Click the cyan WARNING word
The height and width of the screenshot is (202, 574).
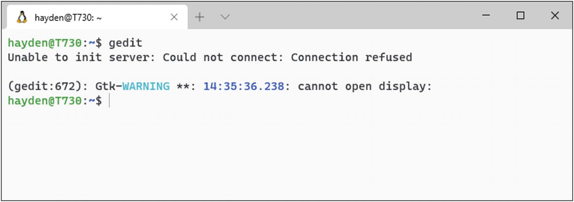pos(146,86)
